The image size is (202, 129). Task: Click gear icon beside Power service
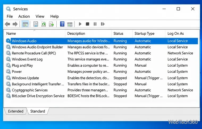click(8, 71)
